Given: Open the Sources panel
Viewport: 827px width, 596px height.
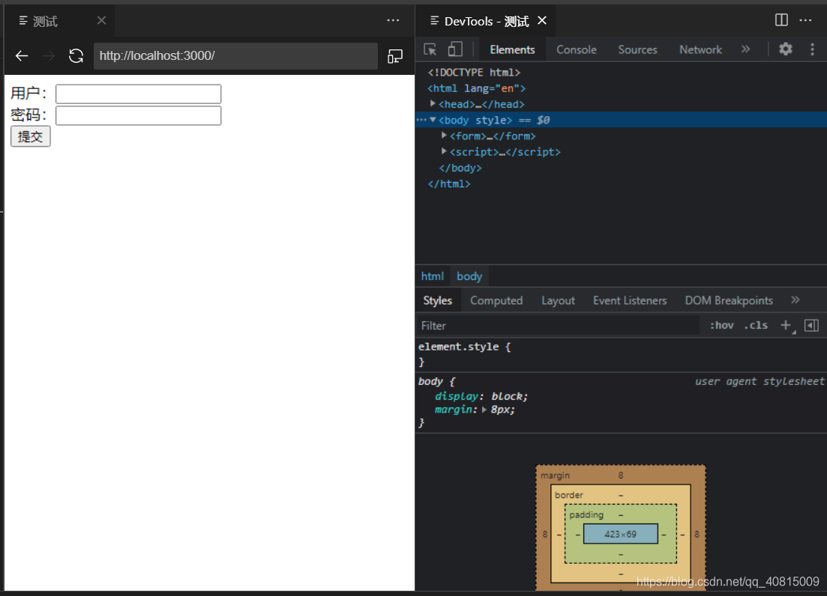Looking at the screenshot, I should (x=637, y=49).
